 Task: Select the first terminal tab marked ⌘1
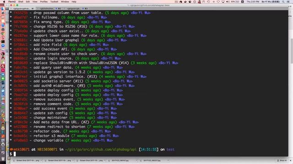click(23, 9)
